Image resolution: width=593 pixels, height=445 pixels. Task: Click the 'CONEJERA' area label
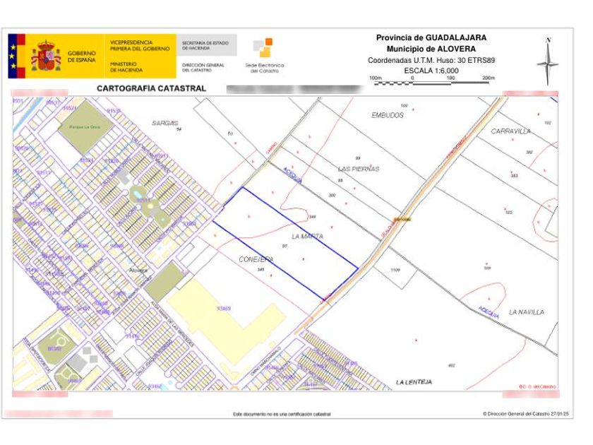tap(256, 260)
